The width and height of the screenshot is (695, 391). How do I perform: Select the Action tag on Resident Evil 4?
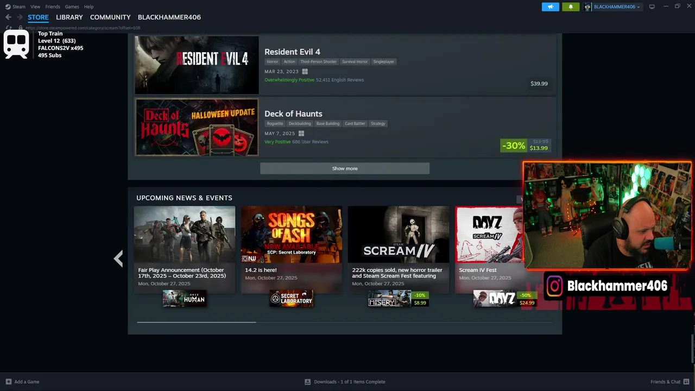point(289,61)
